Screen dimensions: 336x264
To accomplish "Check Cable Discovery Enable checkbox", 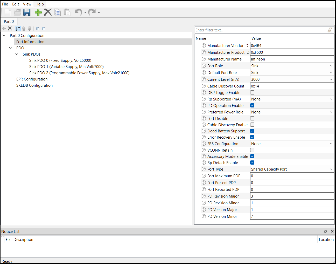I will (x=252, y=125).
